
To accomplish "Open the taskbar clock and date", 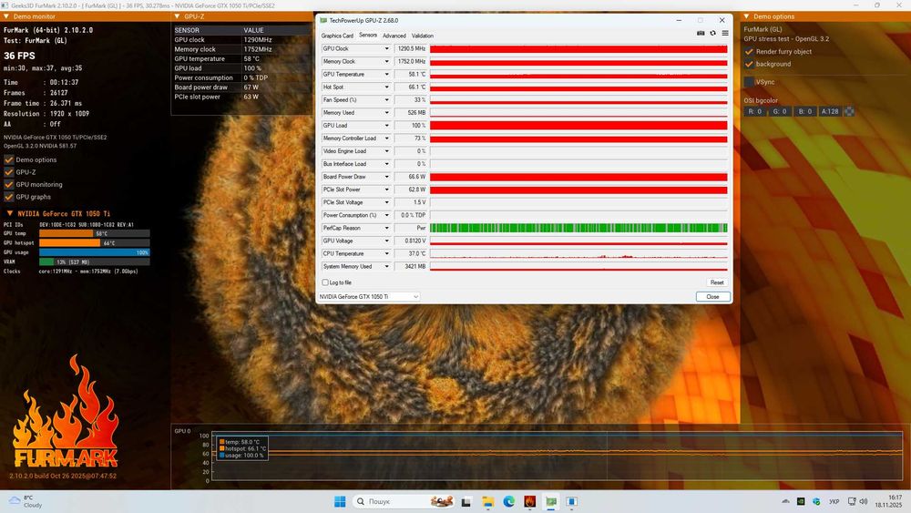I will click(x=888, y=501).
